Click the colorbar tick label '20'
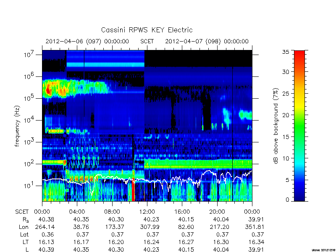336x252 pixels. tap(286, 115)
